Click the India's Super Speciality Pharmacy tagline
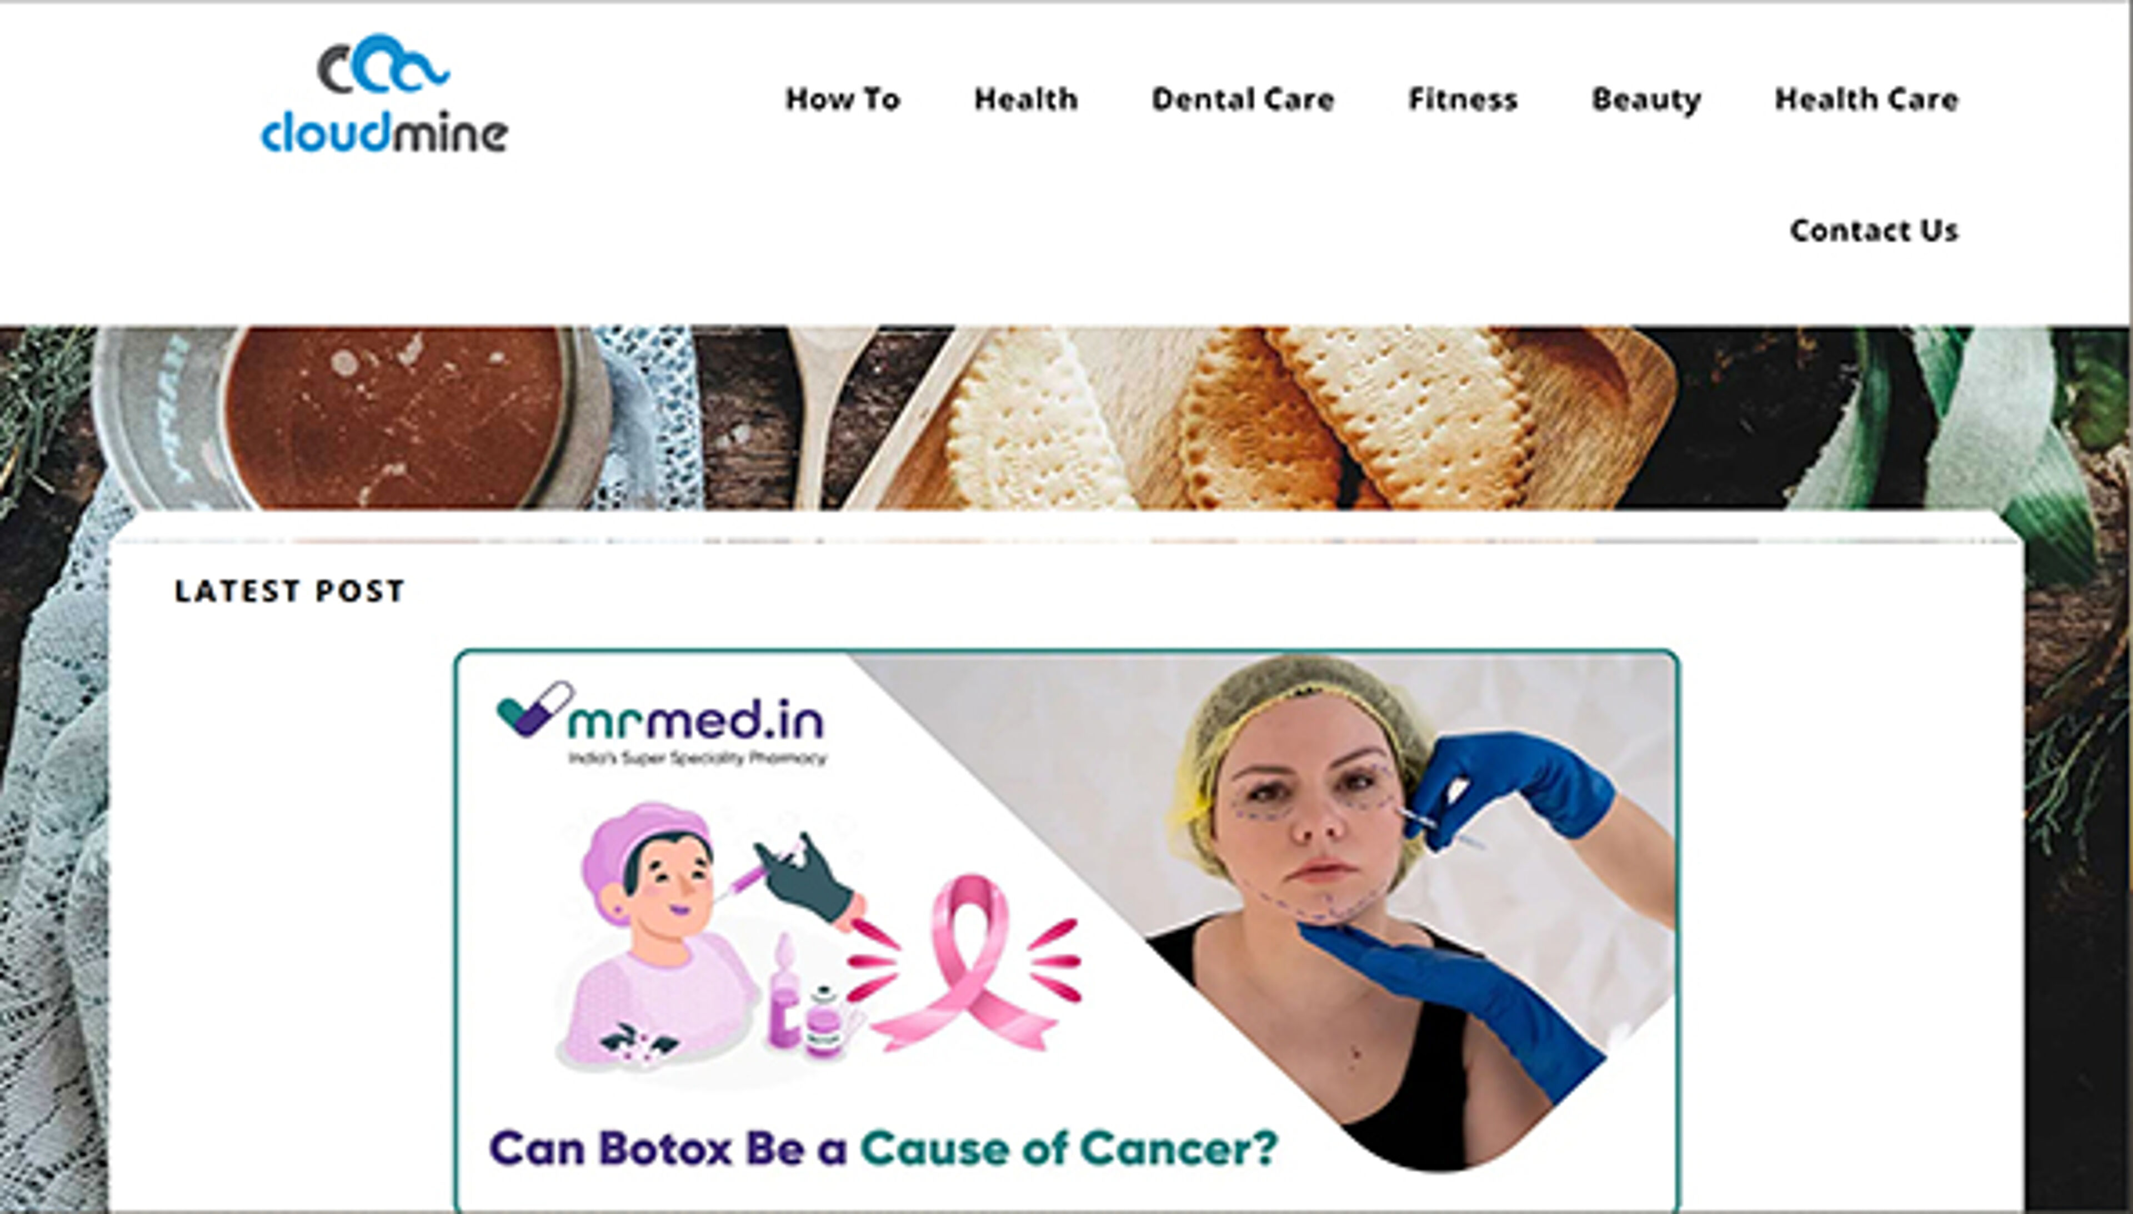The width and height of the screenshot is (2133, 1214). (697, 758)
